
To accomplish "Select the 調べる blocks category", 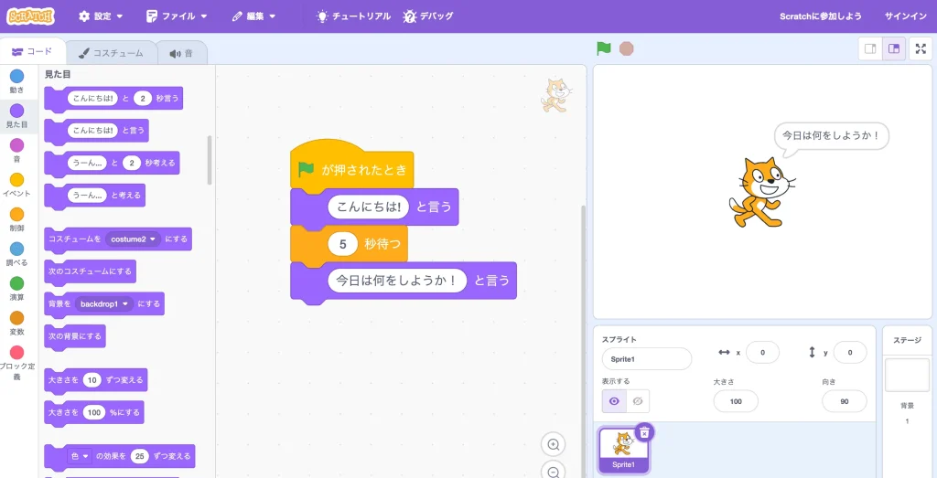I will pos(16,254).
